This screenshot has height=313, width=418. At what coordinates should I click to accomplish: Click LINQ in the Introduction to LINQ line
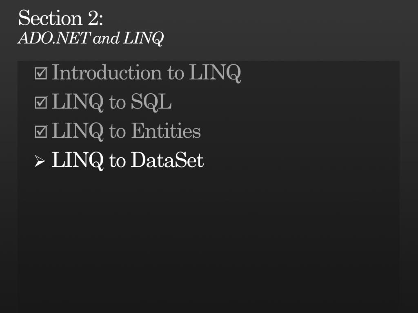click(x=215, y=73)
